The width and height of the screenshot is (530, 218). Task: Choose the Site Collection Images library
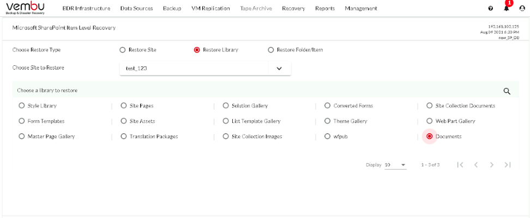click(x=226, y=136)
